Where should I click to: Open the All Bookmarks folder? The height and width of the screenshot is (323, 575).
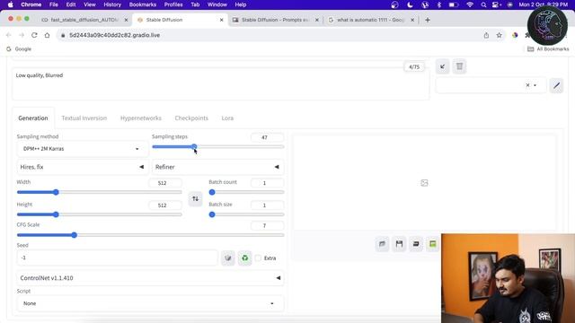click(548, 48)
